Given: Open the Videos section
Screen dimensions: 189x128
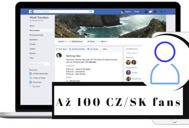Looking at the screenshot, I should click(x=32, y=49).
